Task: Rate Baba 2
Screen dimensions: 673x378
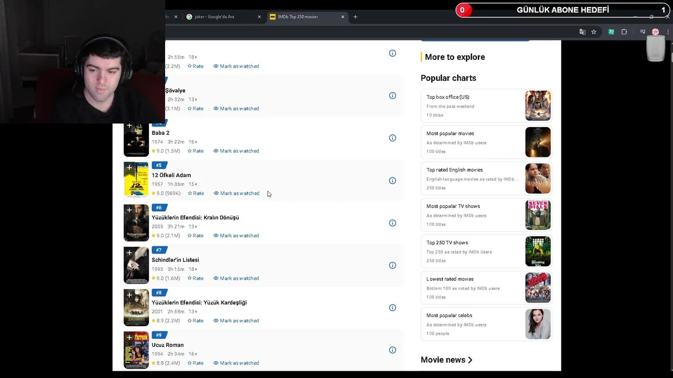Action: 196,151
